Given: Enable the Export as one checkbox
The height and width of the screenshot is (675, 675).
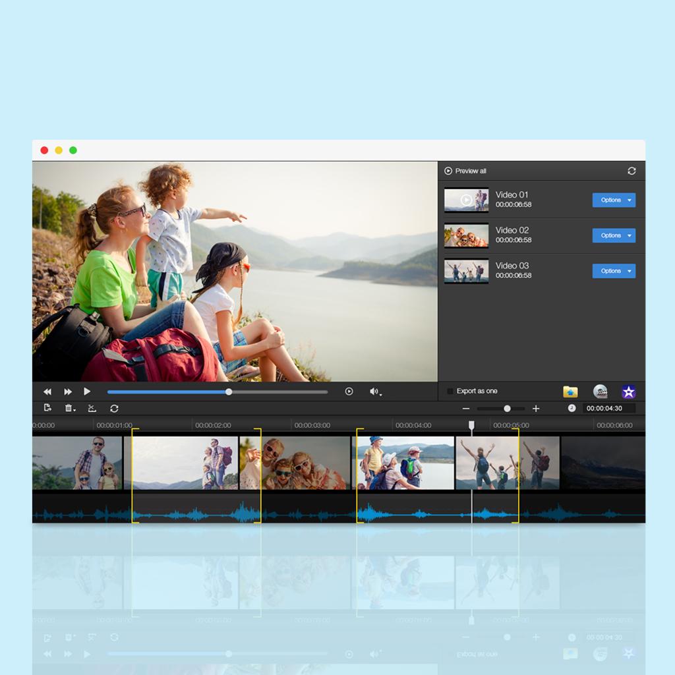Looking at the screenshot, I should tap(450, 391).
